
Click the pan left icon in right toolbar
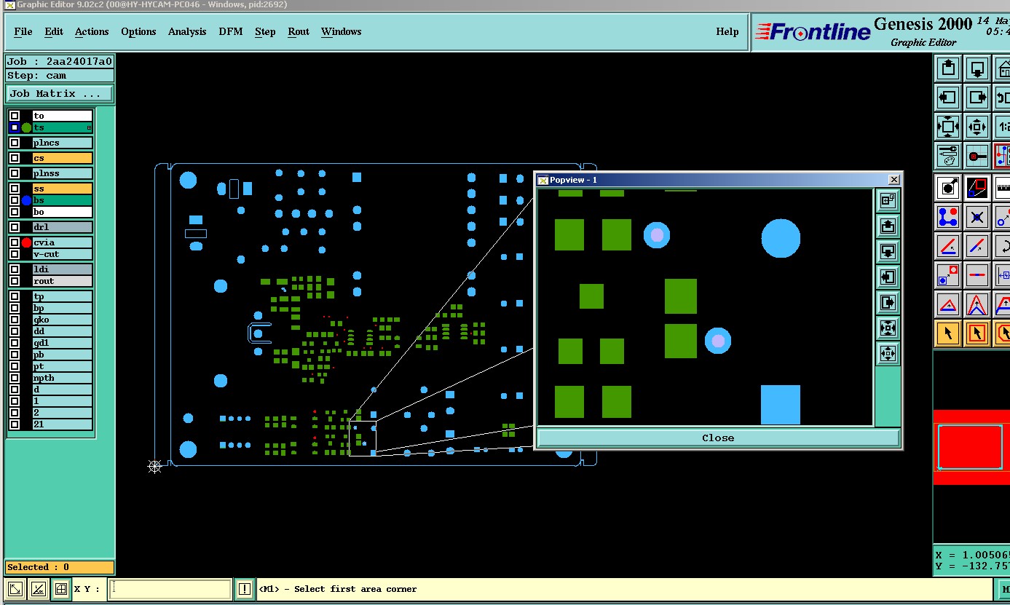pyautogui.click(x=947, y=98)
